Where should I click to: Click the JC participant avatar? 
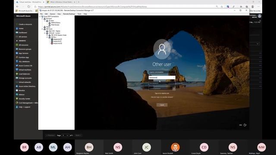(147, 147)
